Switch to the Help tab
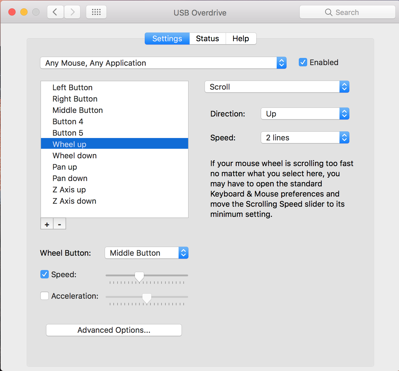This screenshot has width=399, height=371. point(241,39)
